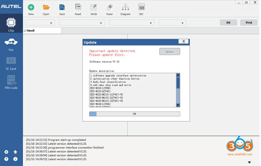Click '2.optimization other function button' line

click(x=115, y=79)
